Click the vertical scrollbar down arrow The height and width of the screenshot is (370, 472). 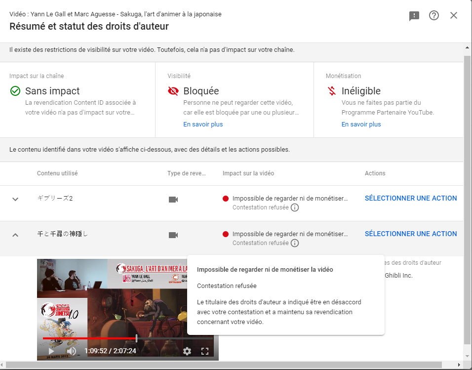467,357
